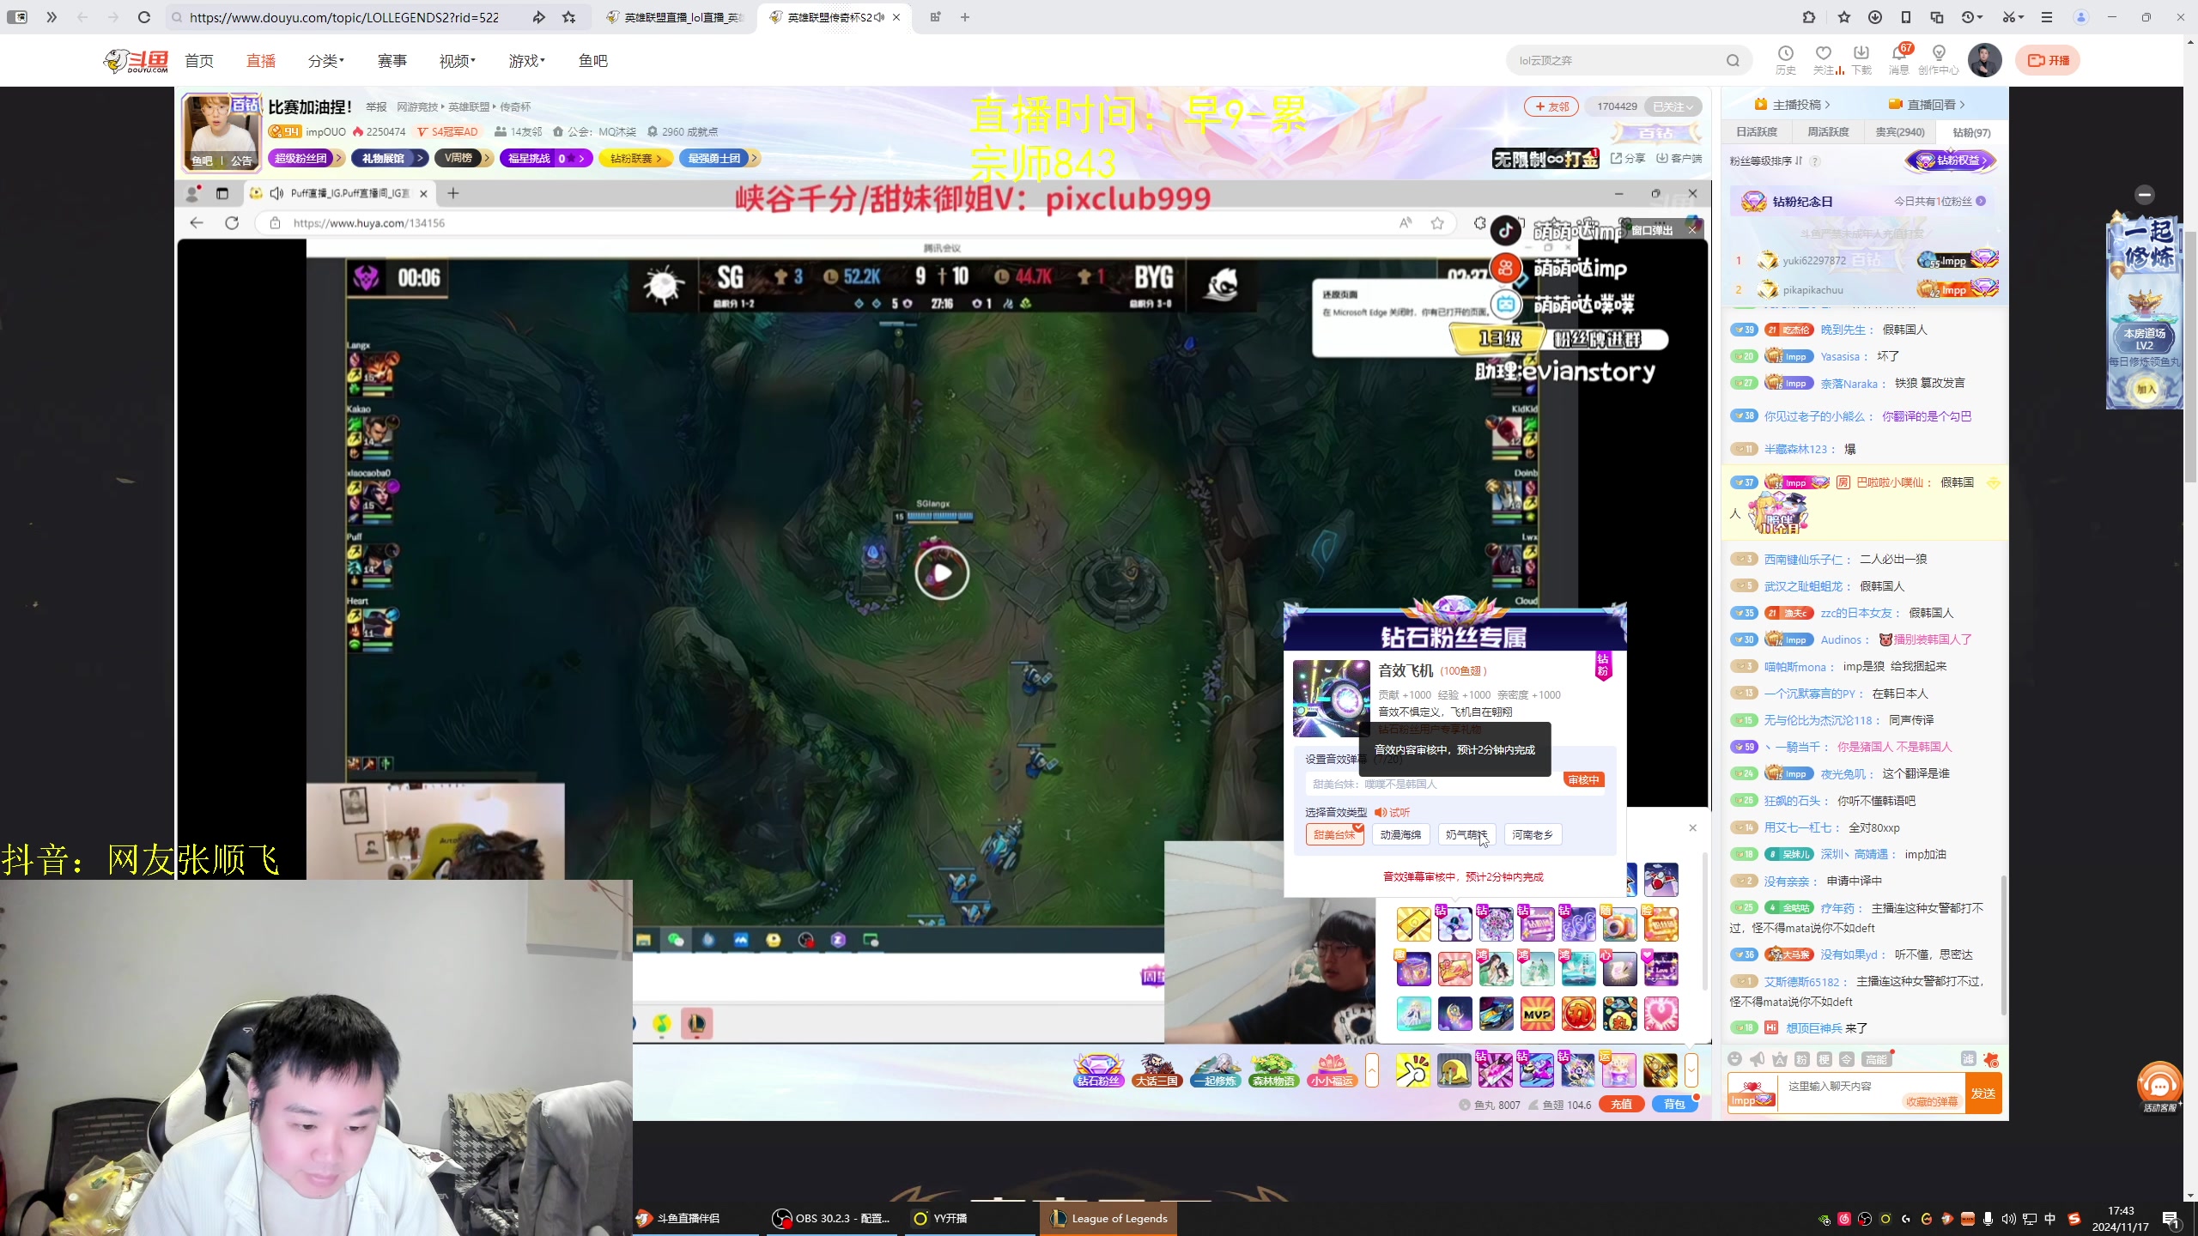
Task: Expand the 分类 dropdown in navigation
Action: point(326,61)
